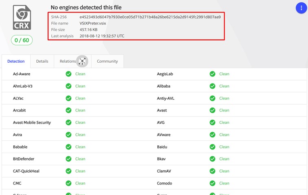The image size is (308, 195).
Task: Click the green check icon for Bkav
Action: pos(212,159)
